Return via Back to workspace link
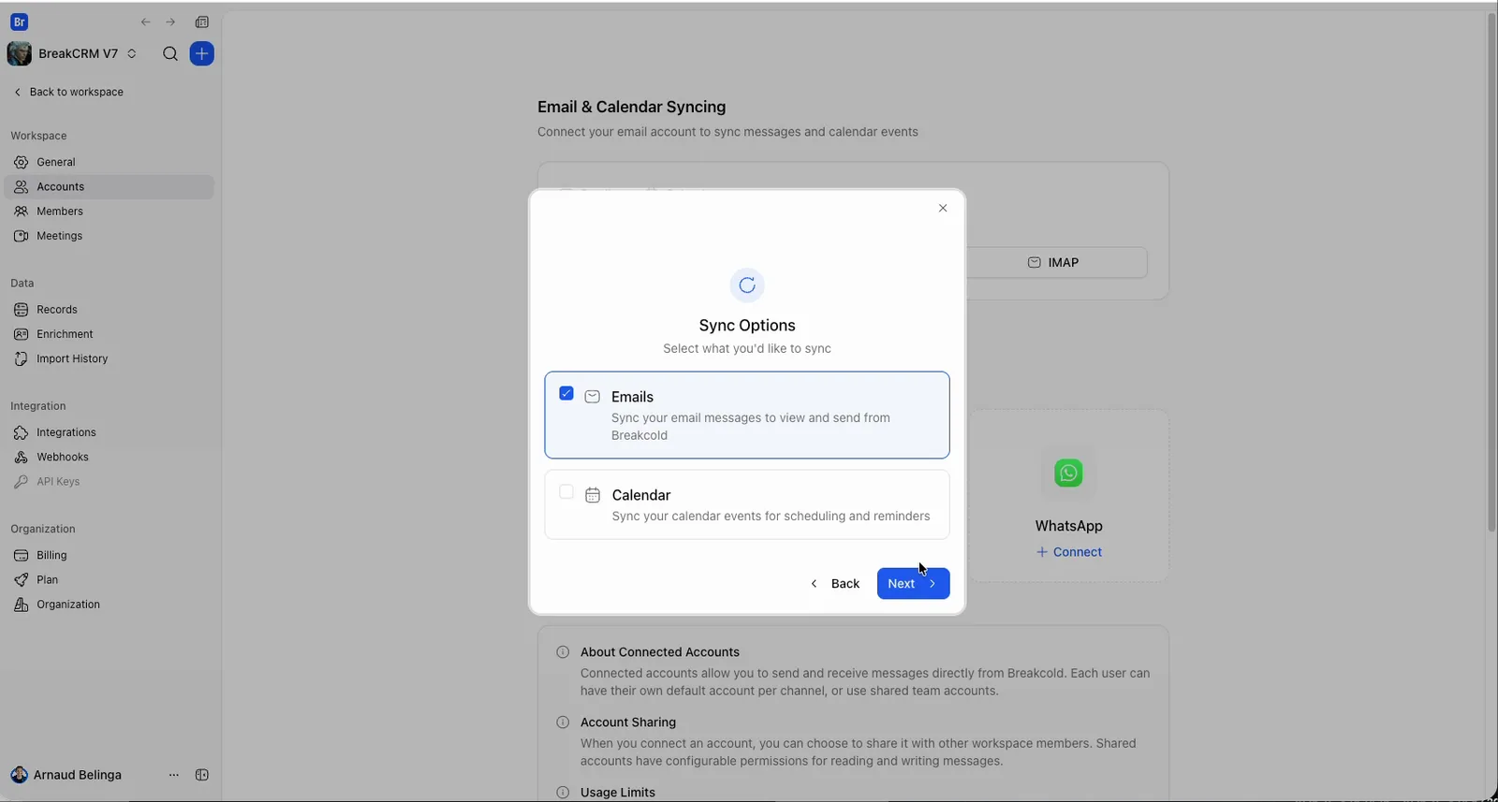The width and height of the screenshot is (1498, 802). tap(69, 92)
